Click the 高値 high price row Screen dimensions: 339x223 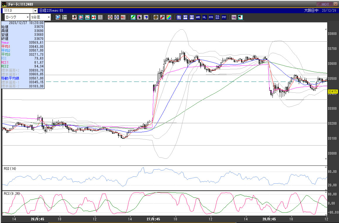coord(23,31)
